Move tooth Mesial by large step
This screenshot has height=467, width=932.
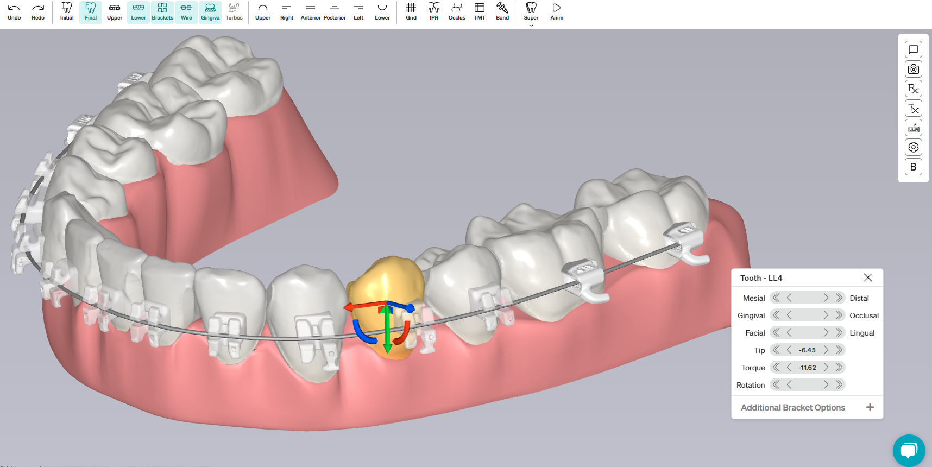click(776, 298)
